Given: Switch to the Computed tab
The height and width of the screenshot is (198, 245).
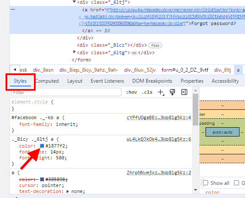Looking at the screenshot, I should pyautogui.click(x=47, y=81).
